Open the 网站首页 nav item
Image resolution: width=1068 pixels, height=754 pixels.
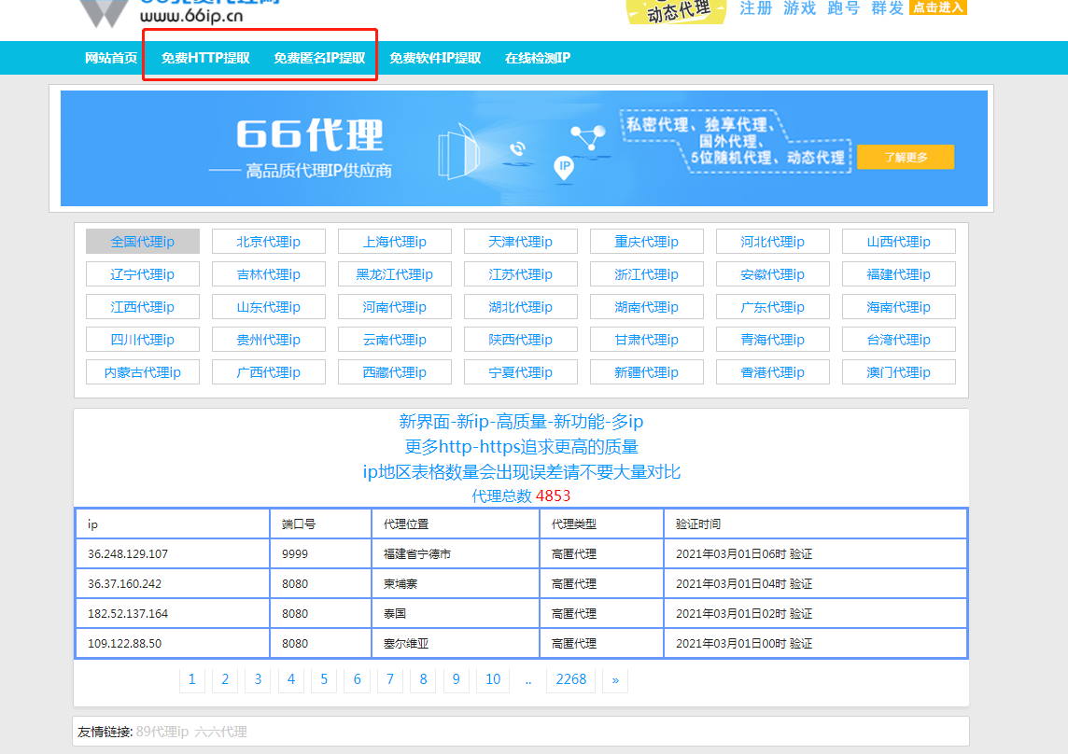pos(111,58)
